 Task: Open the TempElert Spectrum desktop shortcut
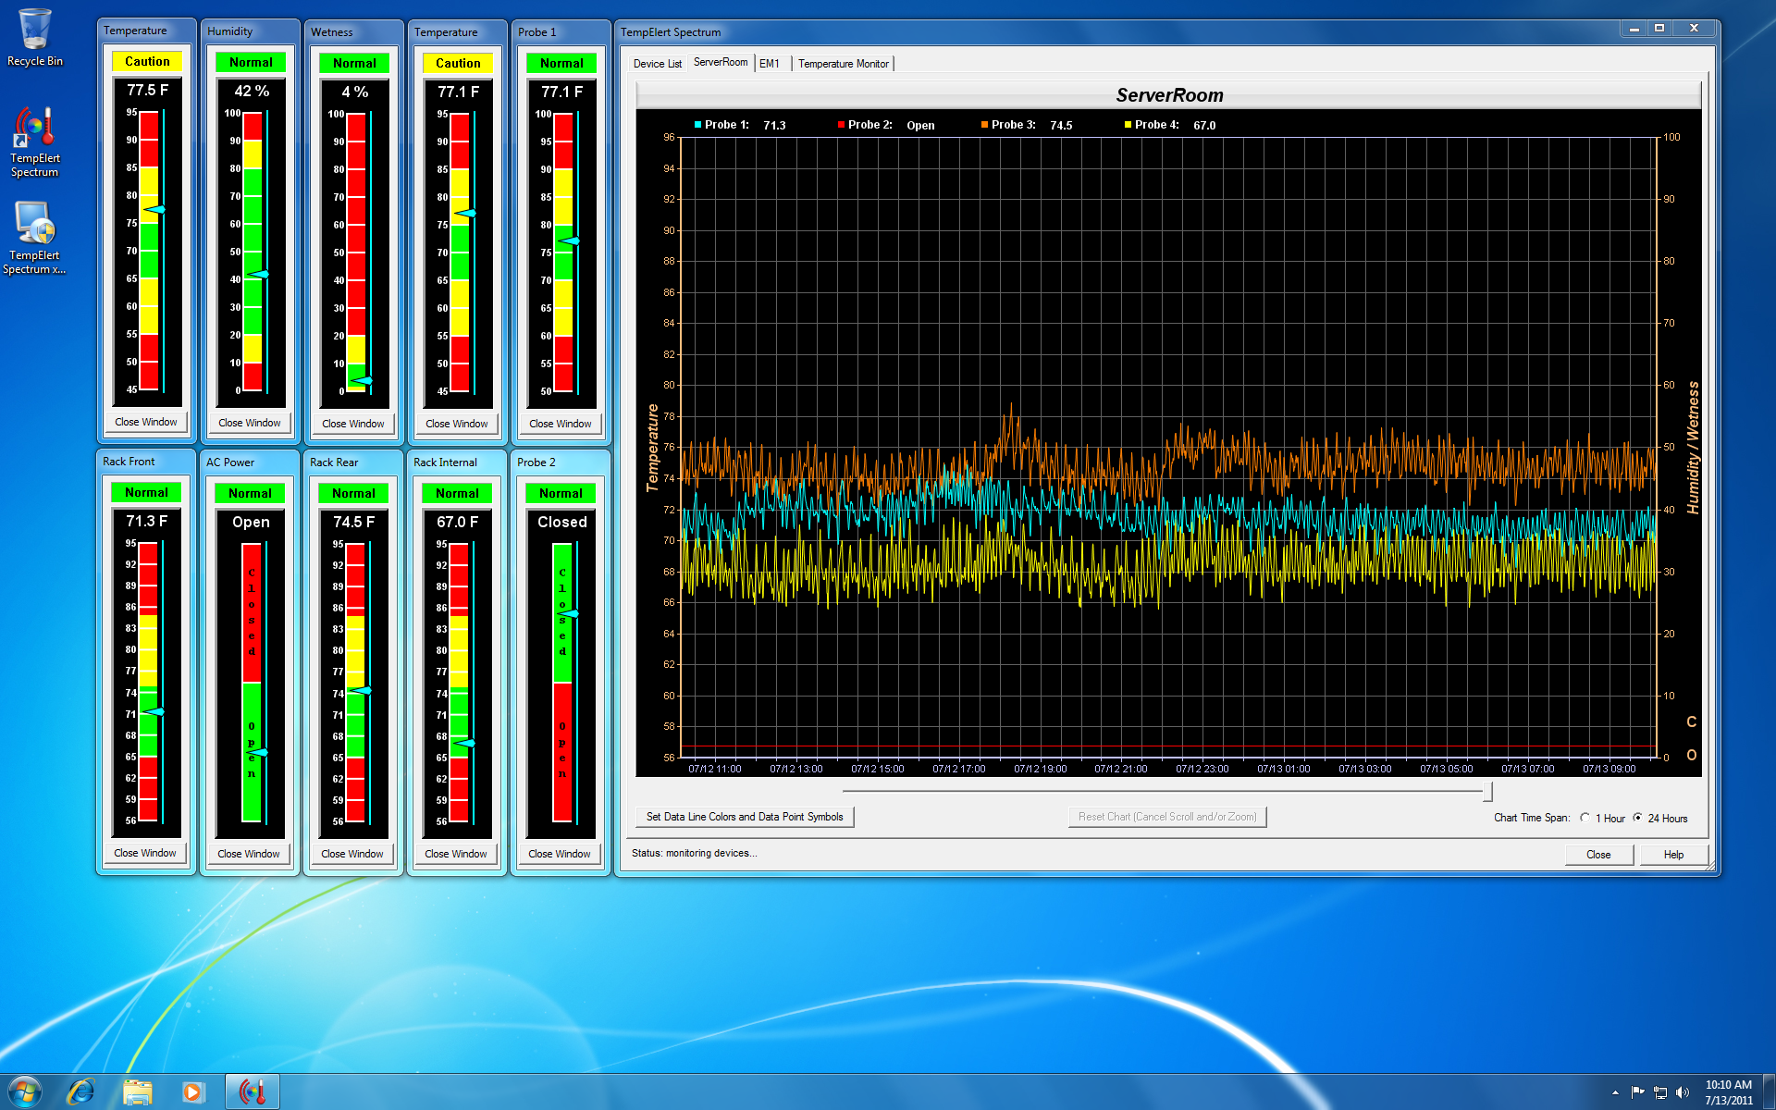click(35, 142)
